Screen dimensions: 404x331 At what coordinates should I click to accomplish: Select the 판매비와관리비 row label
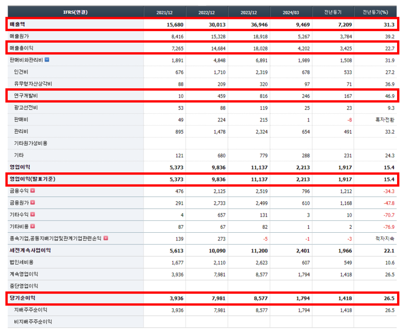coord(26,59)
